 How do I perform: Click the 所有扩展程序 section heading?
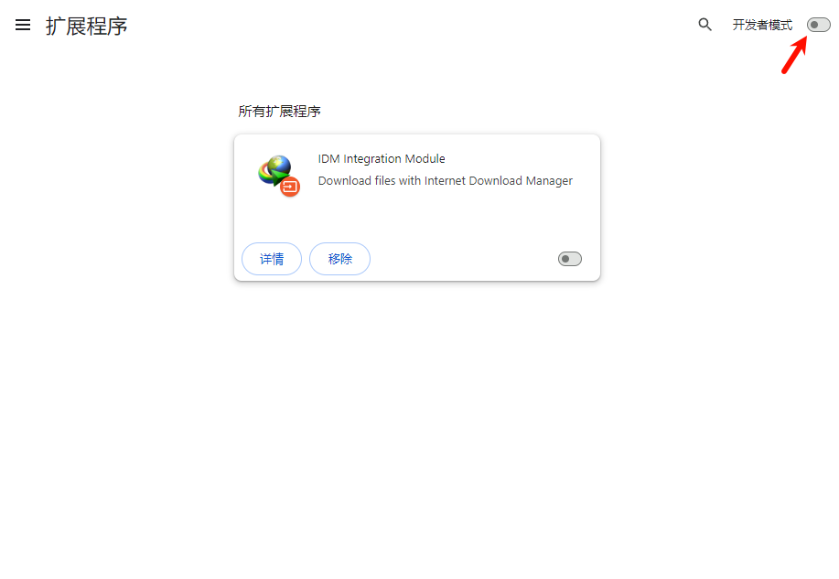(279, 112)
